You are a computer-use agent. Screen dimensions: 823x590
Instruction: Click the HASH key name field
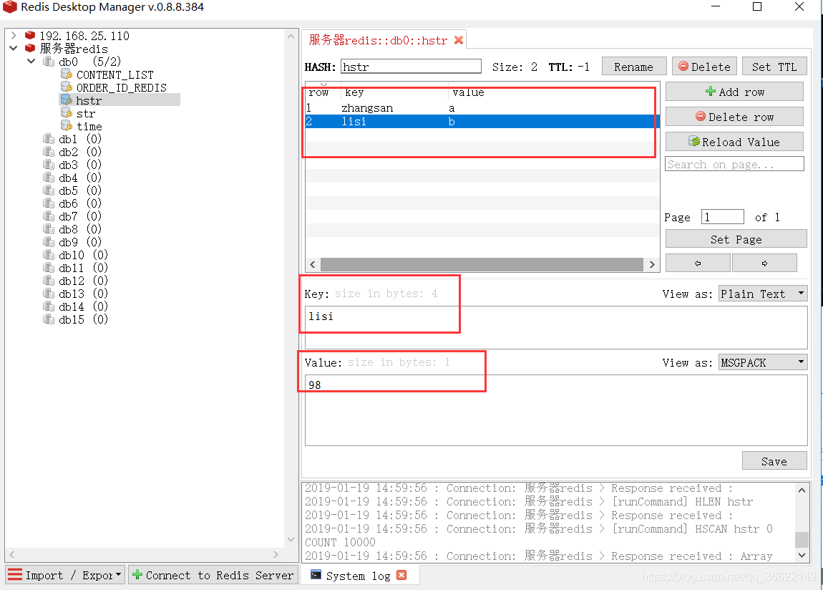411,66
